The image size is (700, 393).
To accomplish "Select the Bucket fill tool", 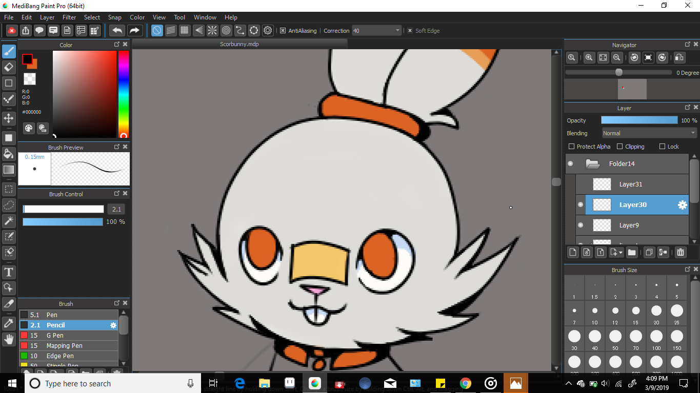I will click(9, 154).
